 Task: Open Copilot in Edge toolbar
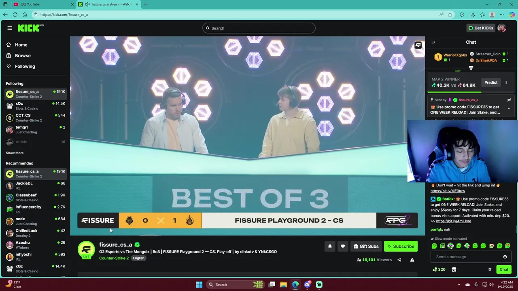pos(512,15)
